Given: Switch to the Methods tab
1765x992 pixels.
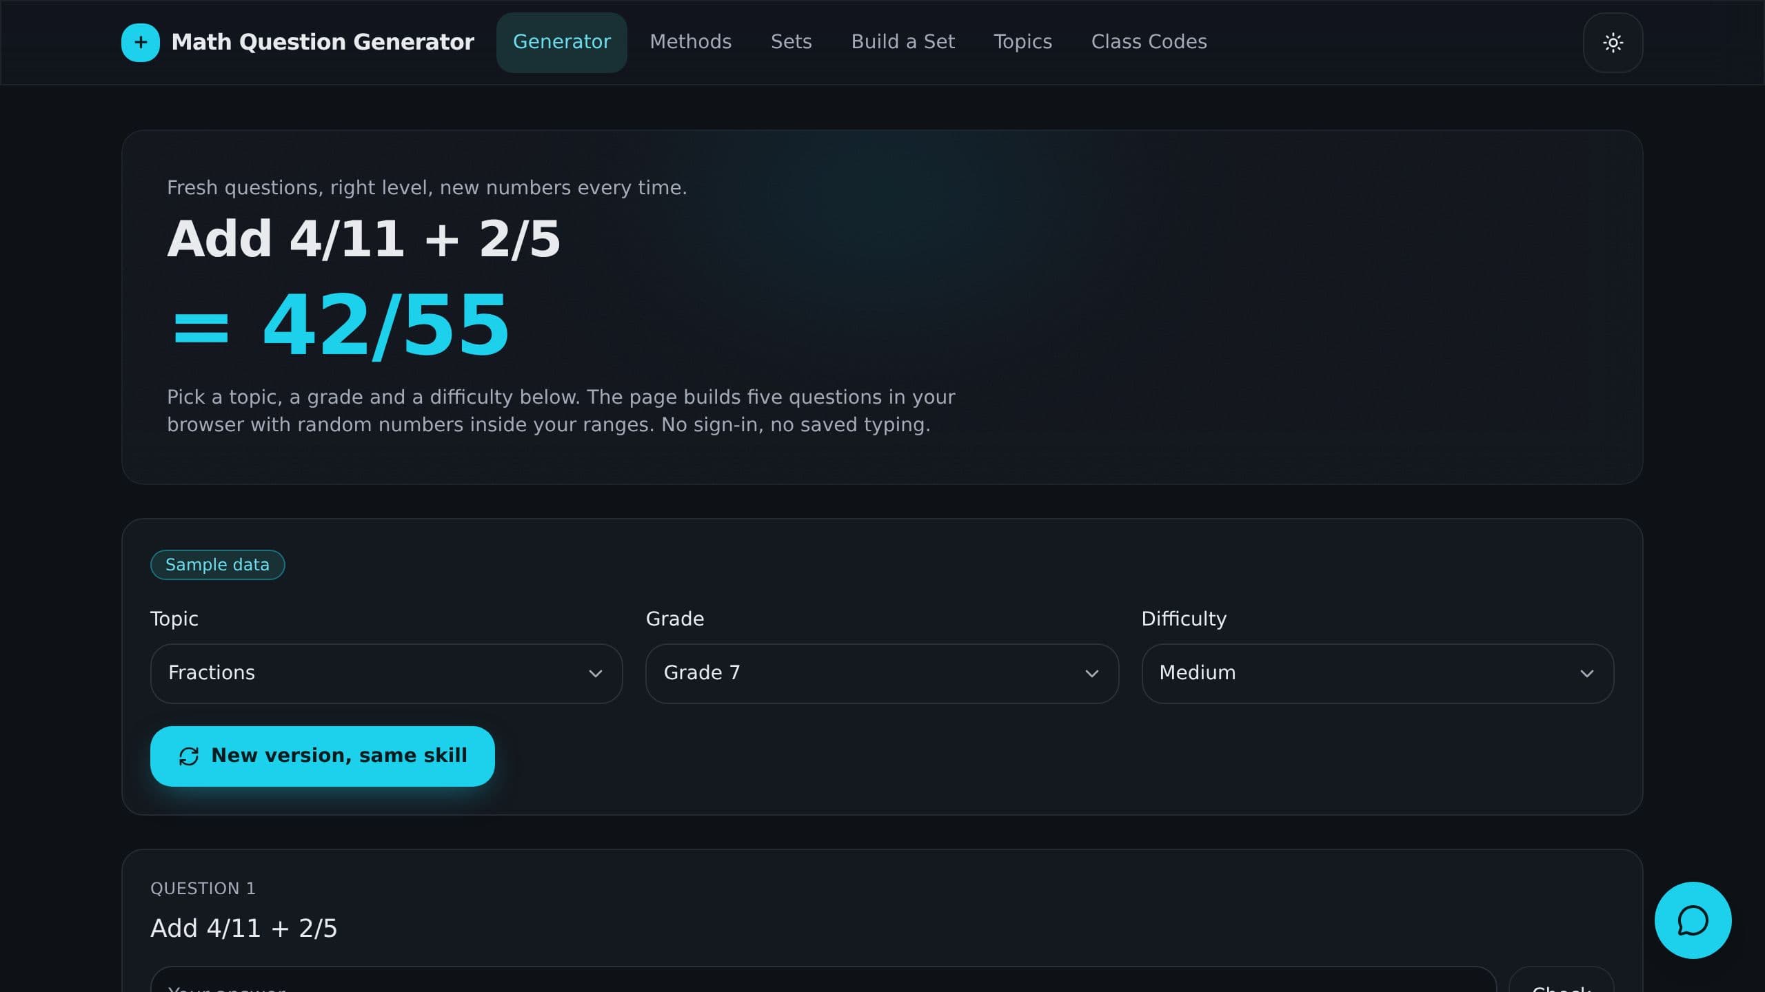Looking at the screenshot, I should point(691,42).
